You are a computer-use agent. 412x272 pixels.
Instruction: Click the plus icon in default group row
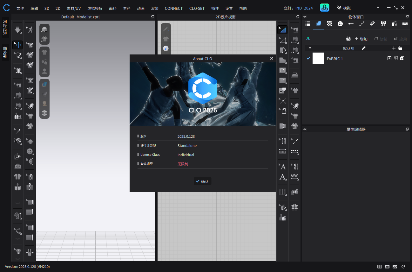click(x=394, y=48)
